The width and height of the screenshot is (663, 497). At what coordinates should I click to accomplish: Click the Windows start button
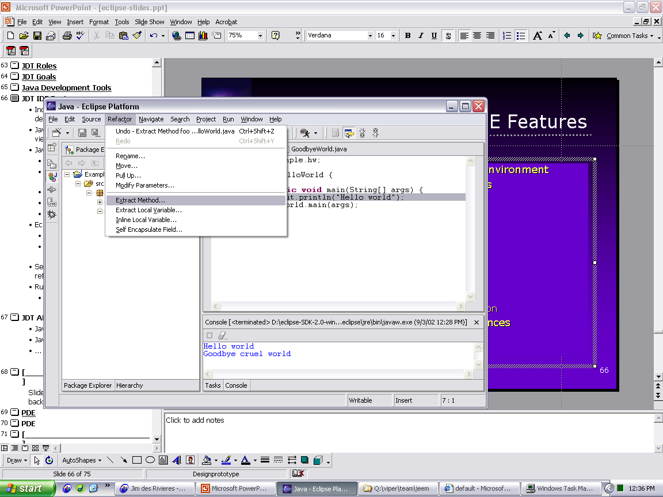click(28, 488)
